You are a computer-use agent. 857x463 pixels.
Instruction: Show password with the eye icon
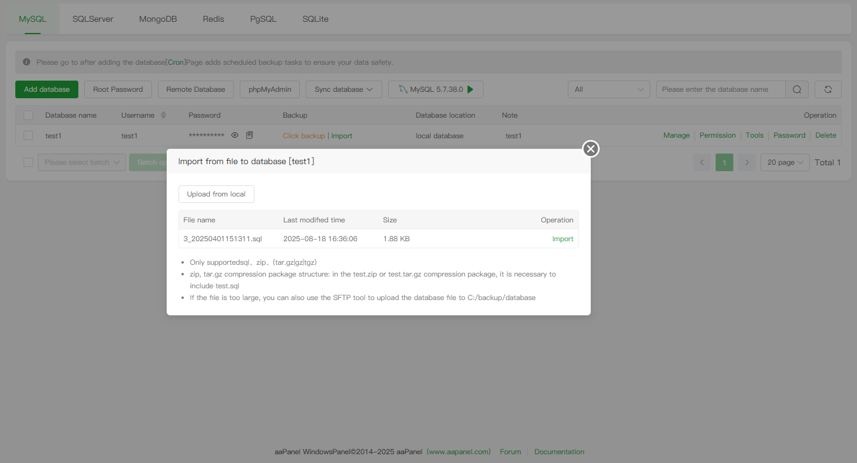tap(234, 135)
